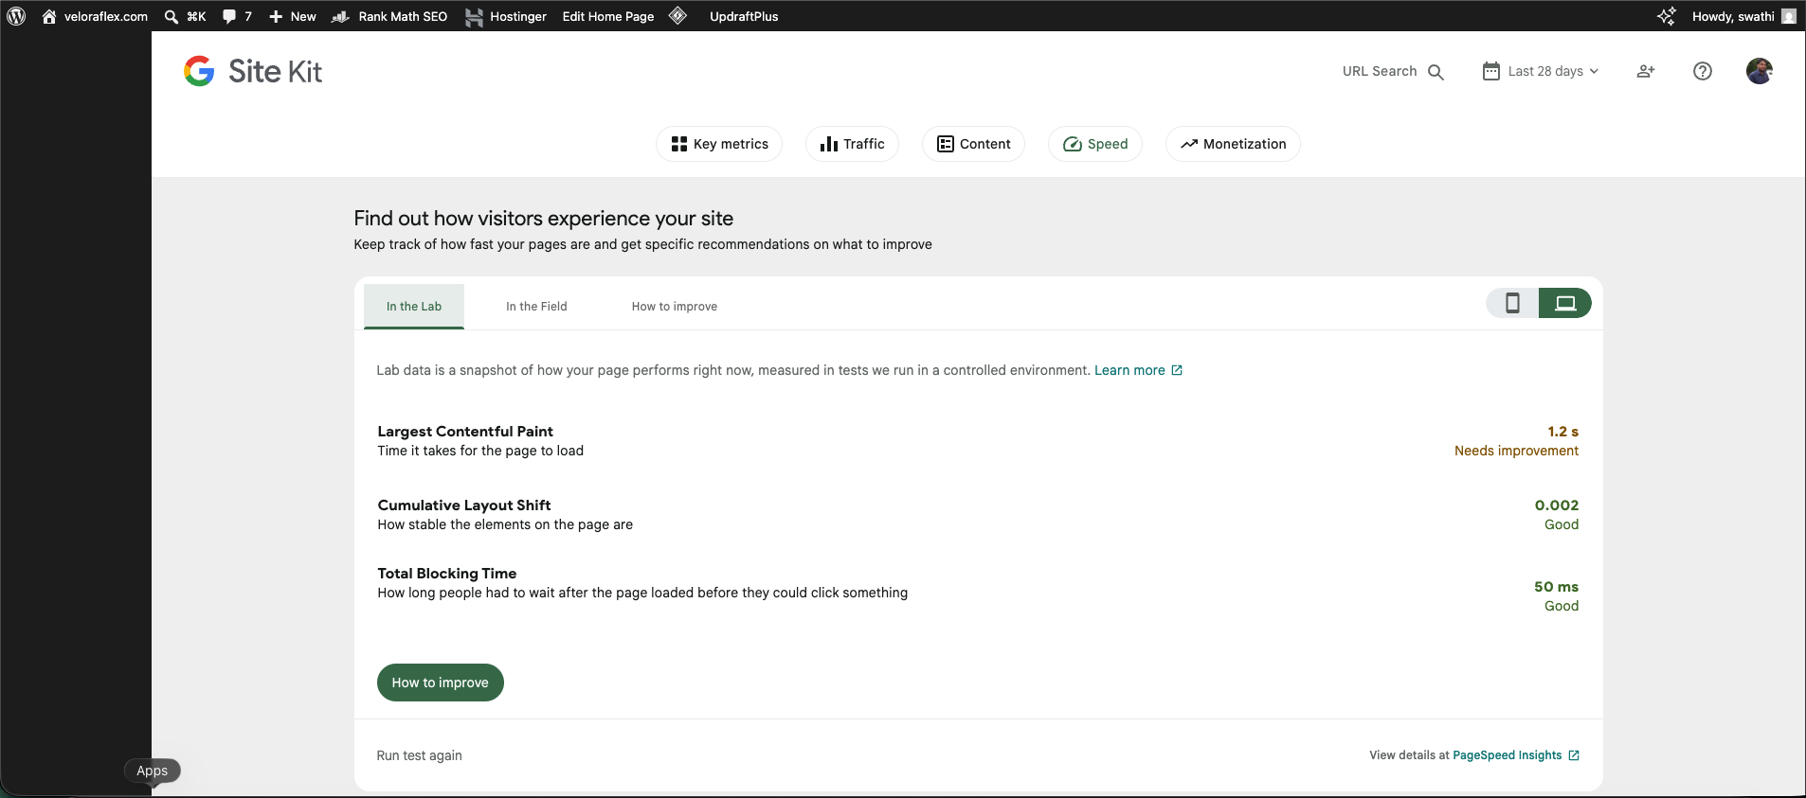Click the green How to improve button
The image size is (1806, 798).
(441, 683)
